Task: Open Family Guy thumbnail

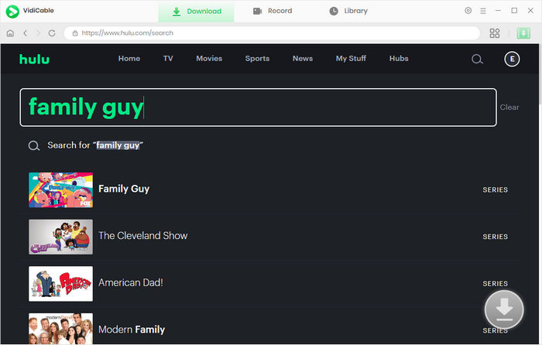Action: click(x=61, y=190)
